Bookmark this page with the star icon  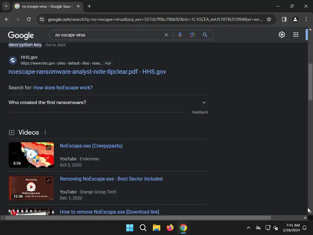(269, 19)
